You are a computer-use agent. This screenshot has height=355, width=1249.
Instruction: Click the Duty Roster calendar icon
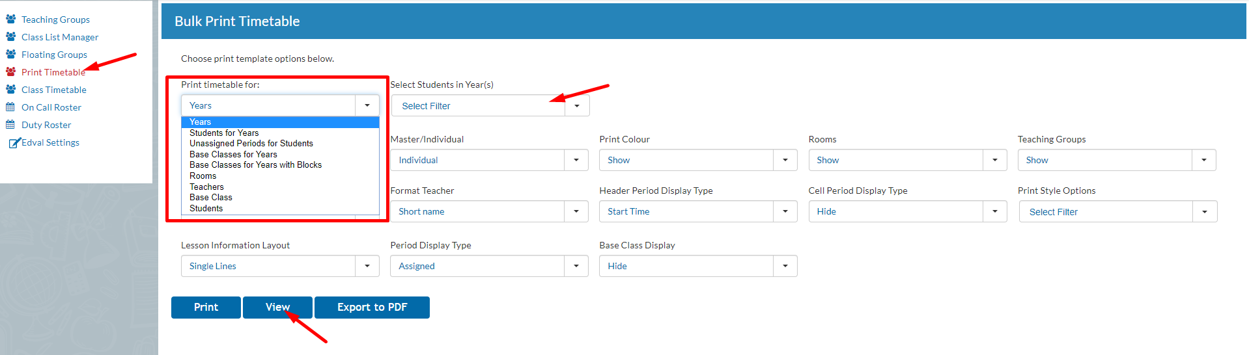[10, 124]
